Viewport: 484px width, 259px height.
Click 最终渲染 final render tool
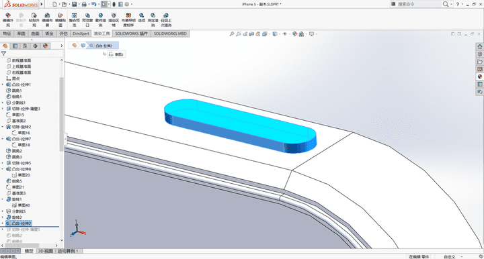coord(101,19)
